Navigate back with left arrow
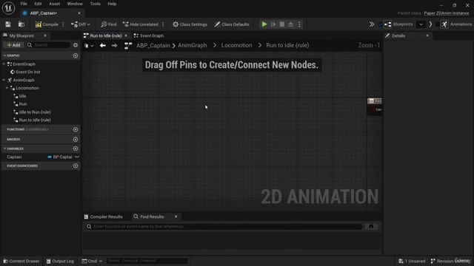Screen dimensions: 474x266 coord(103,46)
